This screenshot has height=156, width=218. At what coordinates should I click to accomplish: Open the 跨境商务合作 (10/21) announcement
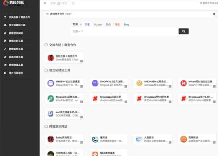point(61,14)
